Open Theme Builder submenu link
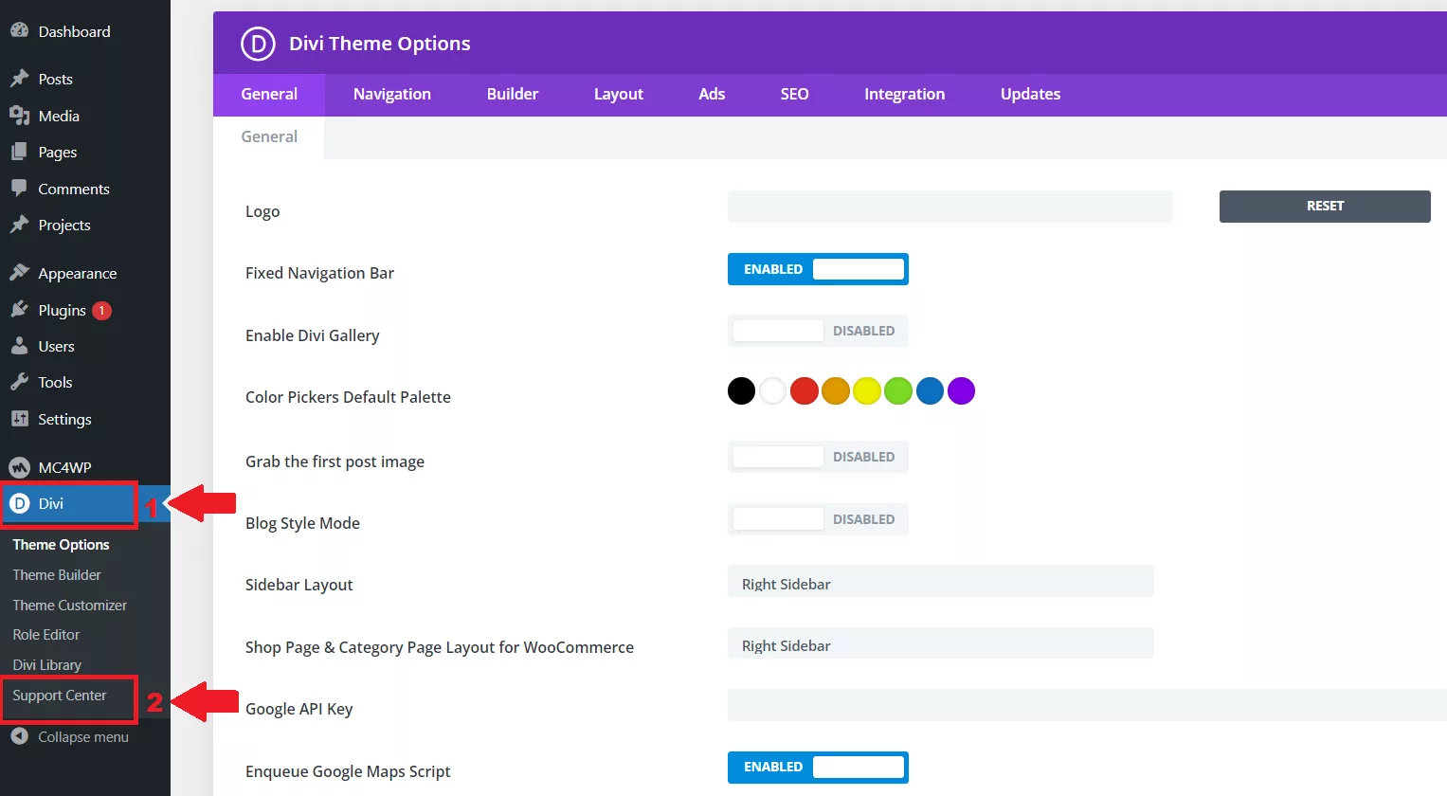Image resolution: width=1447 pixels, height=796 pixels. coord(57,575)
